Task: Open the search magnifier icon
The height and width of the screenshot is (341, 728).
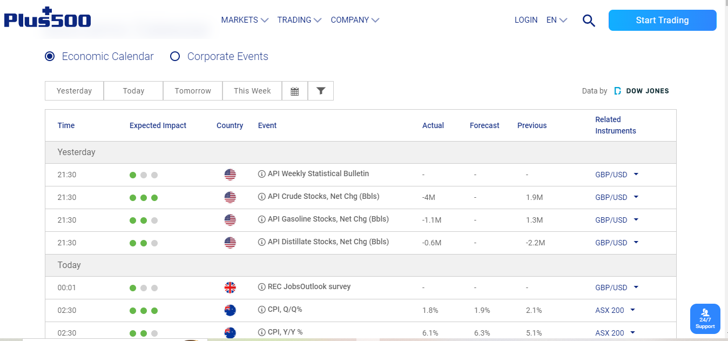Action: click(589, 21)
